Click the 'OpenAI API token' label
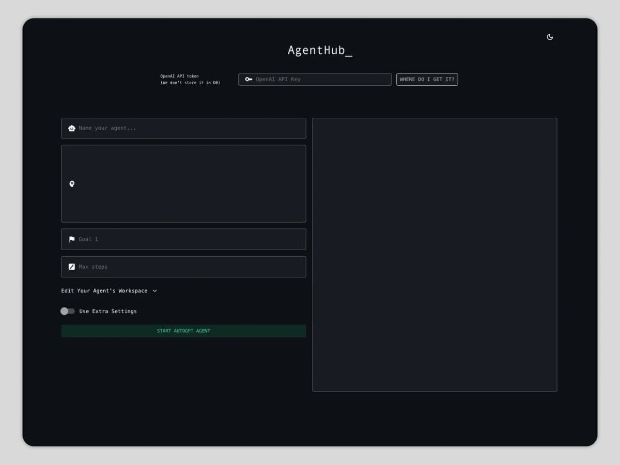The width and height of the screenshot is (620, 465). 179,76
